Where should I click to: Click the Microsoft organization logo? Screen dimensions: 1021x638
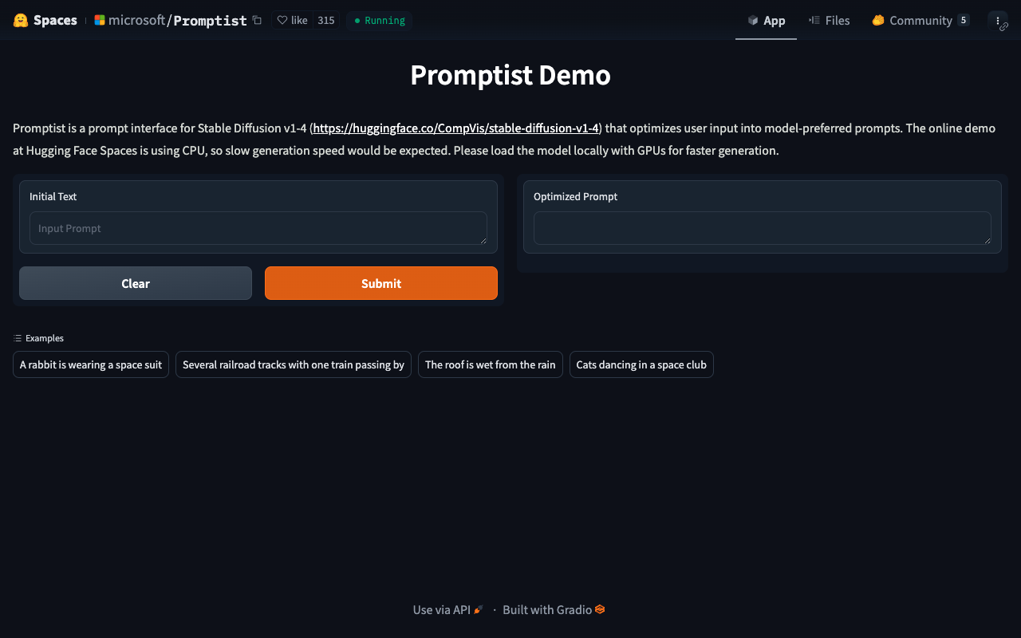[100, 21]
